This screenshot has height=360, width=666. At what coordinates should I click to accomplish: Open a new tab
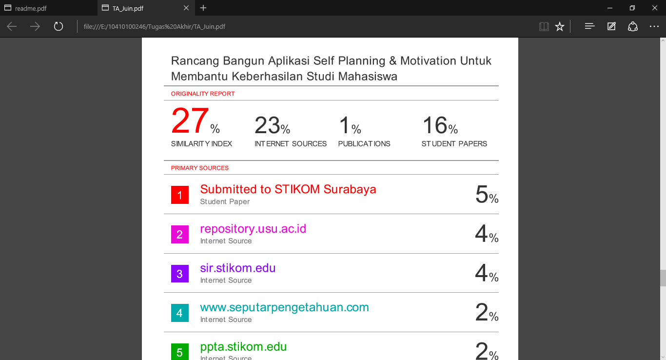(x=203, y=8)
